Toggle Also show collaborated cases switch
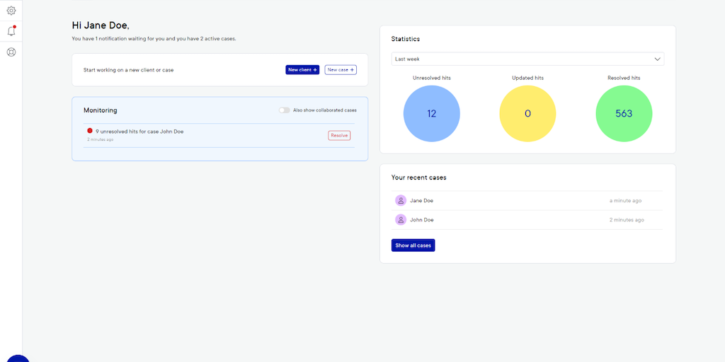 (x=285, y=110)
